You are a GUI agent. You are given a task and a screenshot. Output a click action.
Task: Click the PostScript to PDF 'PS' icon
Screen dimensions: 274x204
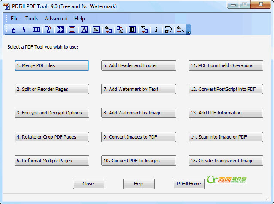coord(144,29)
